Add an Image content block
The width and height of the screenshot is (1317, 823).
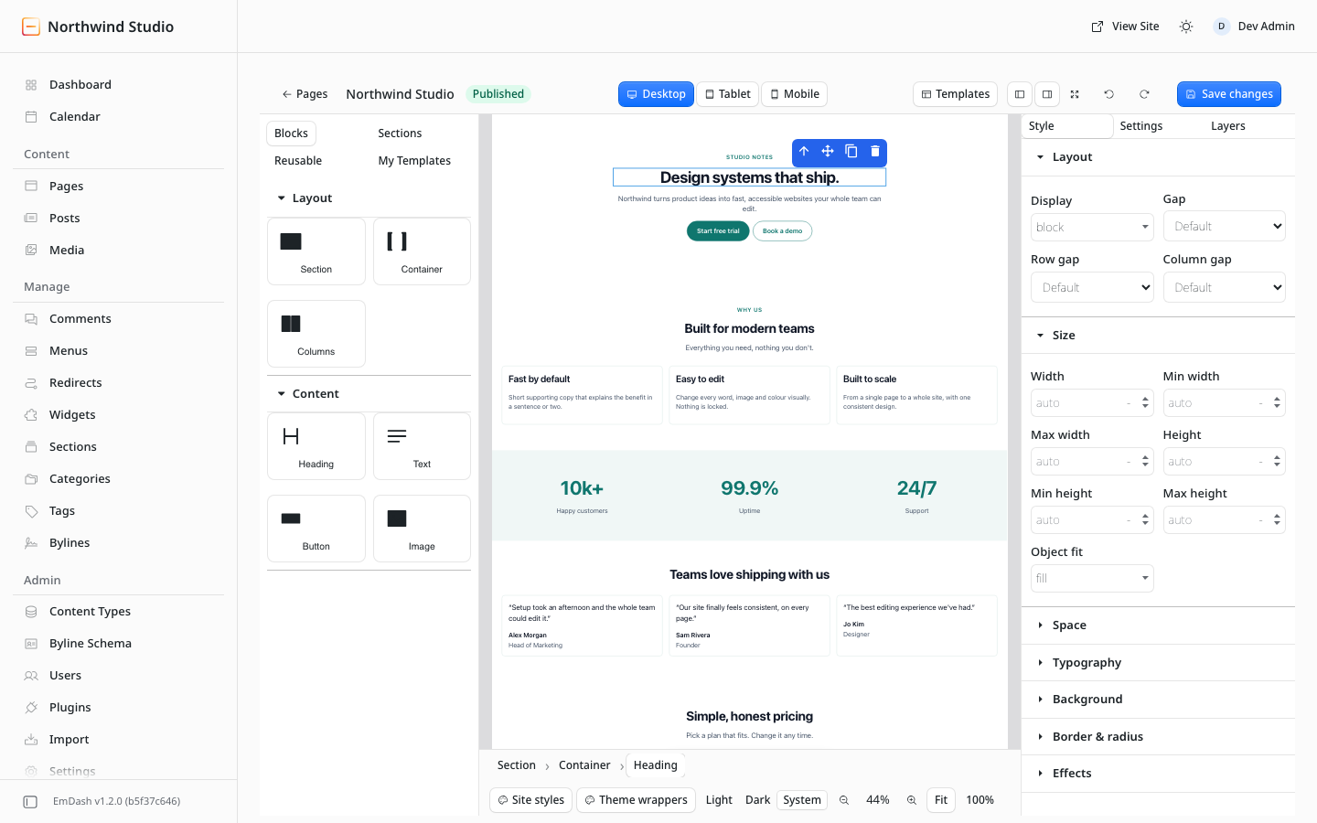422,529
